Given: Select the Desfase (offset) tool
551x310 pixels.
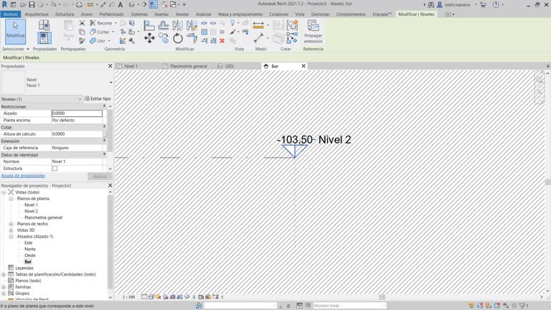Looking at the screenshot, I should (x=163, y=25).
